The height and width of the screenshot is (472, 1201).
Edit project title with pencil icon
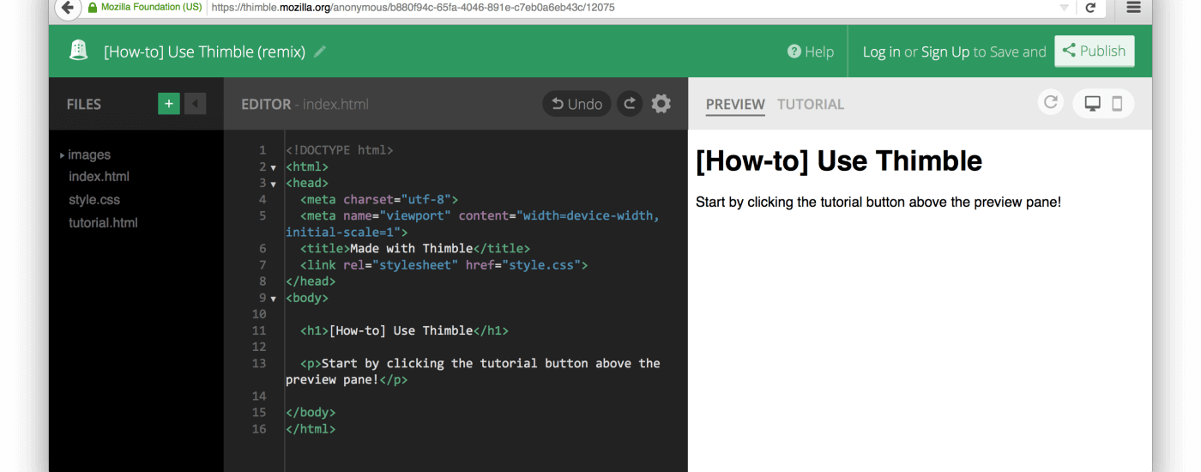(320, 51)
